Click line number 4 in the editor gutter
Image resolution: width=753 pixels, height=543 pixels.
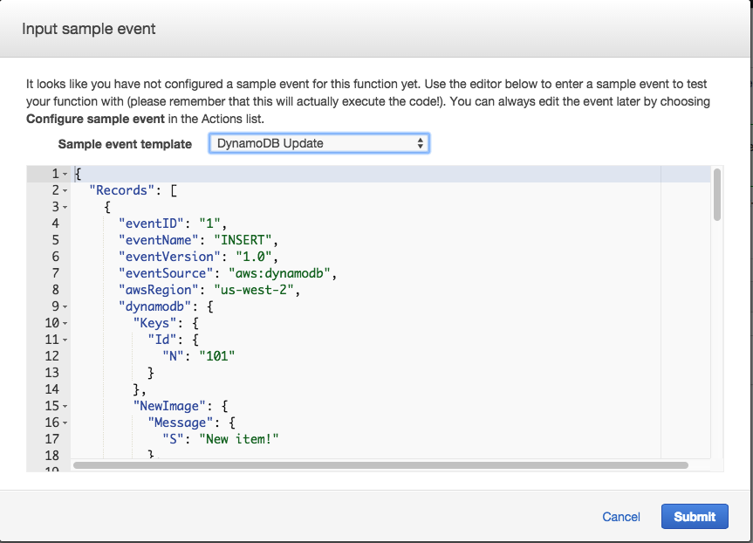coord(54,223)
